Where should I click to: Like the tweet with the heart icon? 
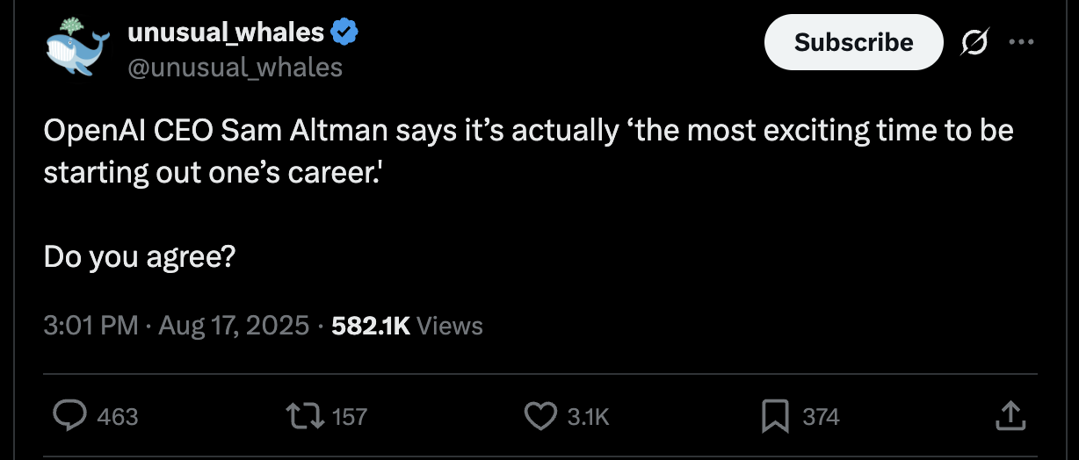tap(540, 415)
